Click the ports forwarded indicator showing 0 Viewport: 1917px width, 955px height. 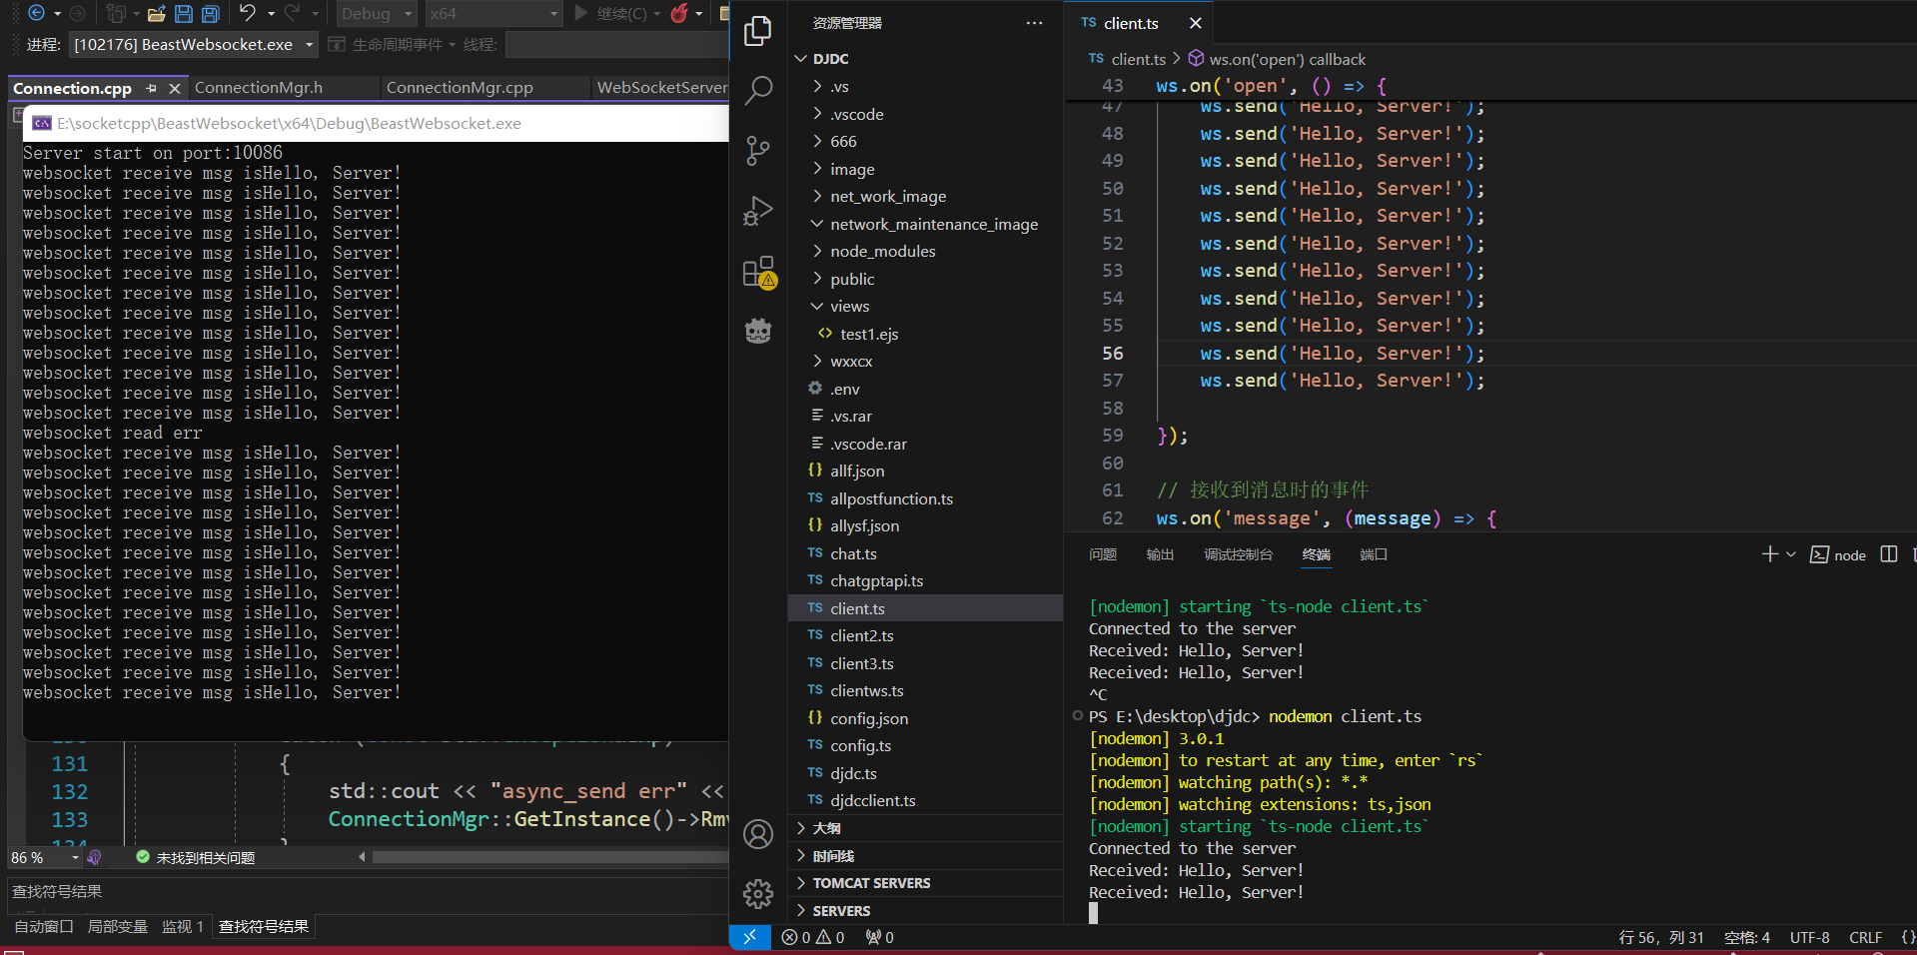(880, 937)
